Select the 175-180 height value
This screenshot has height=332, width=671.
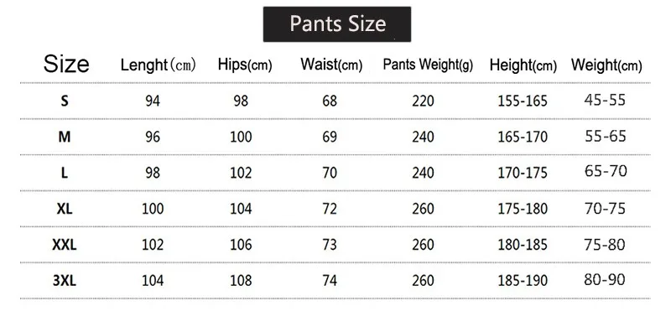coord(523,209)
